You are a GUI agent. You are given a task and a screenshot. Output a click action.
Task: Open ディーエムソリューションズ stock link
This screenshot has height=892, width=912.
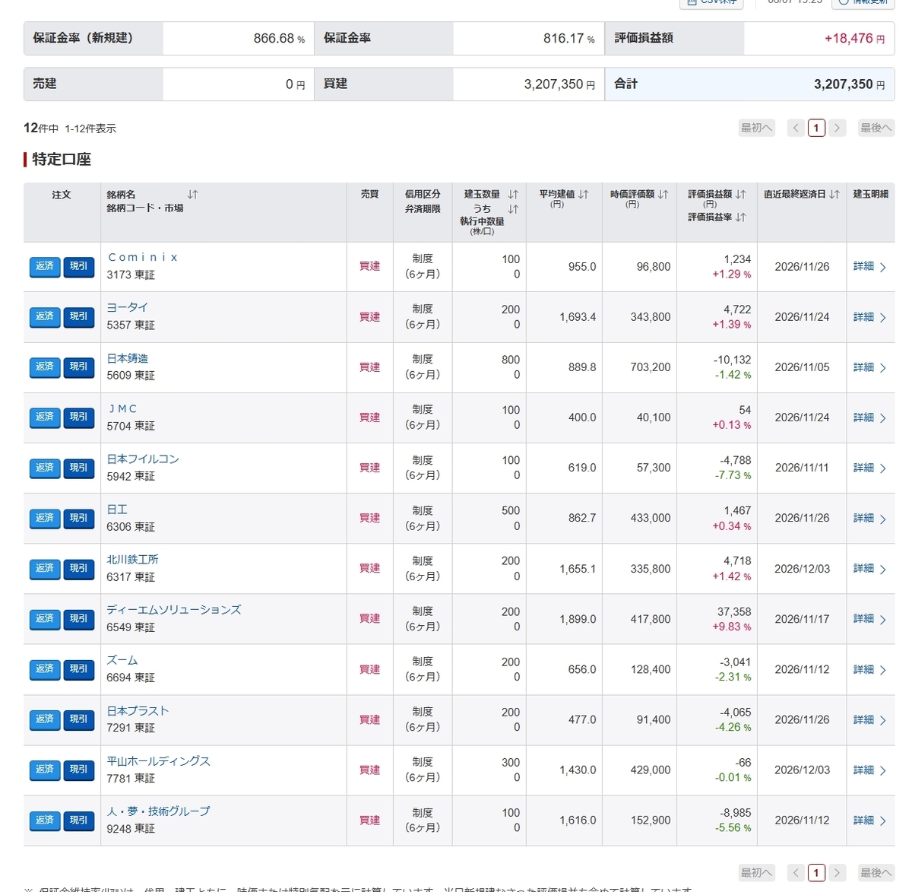tap(174, 610)
